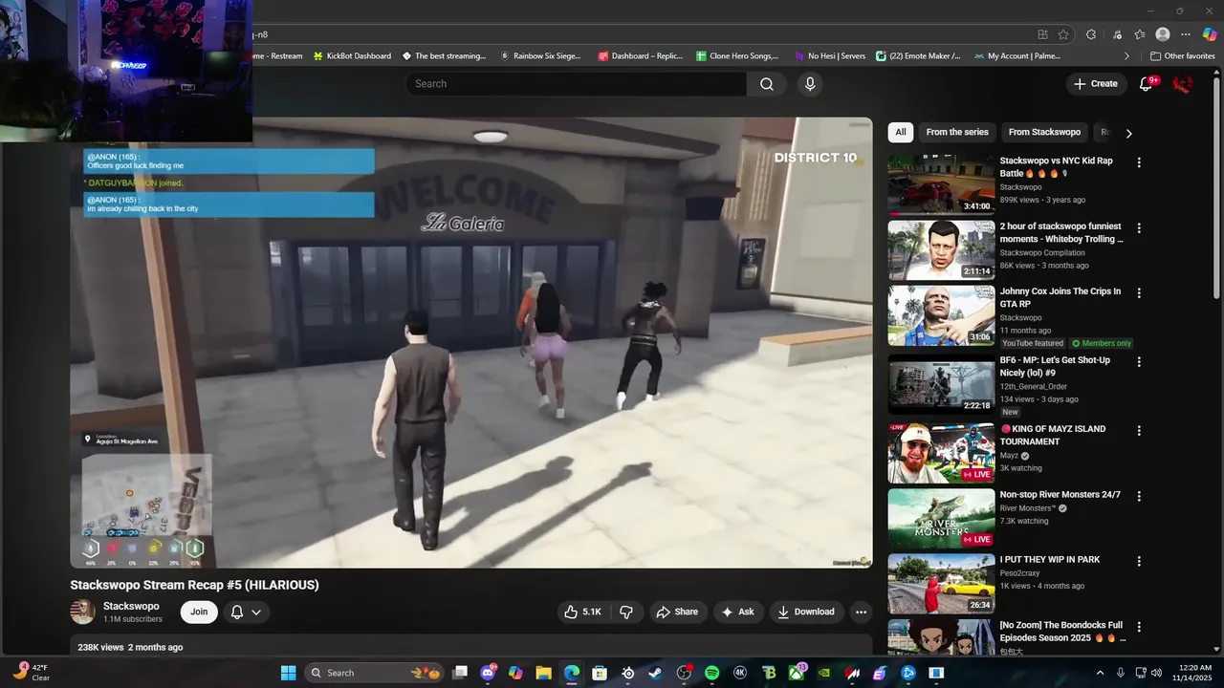
Task: Click the Windows taskbar search box
Action: coord(376,673)
